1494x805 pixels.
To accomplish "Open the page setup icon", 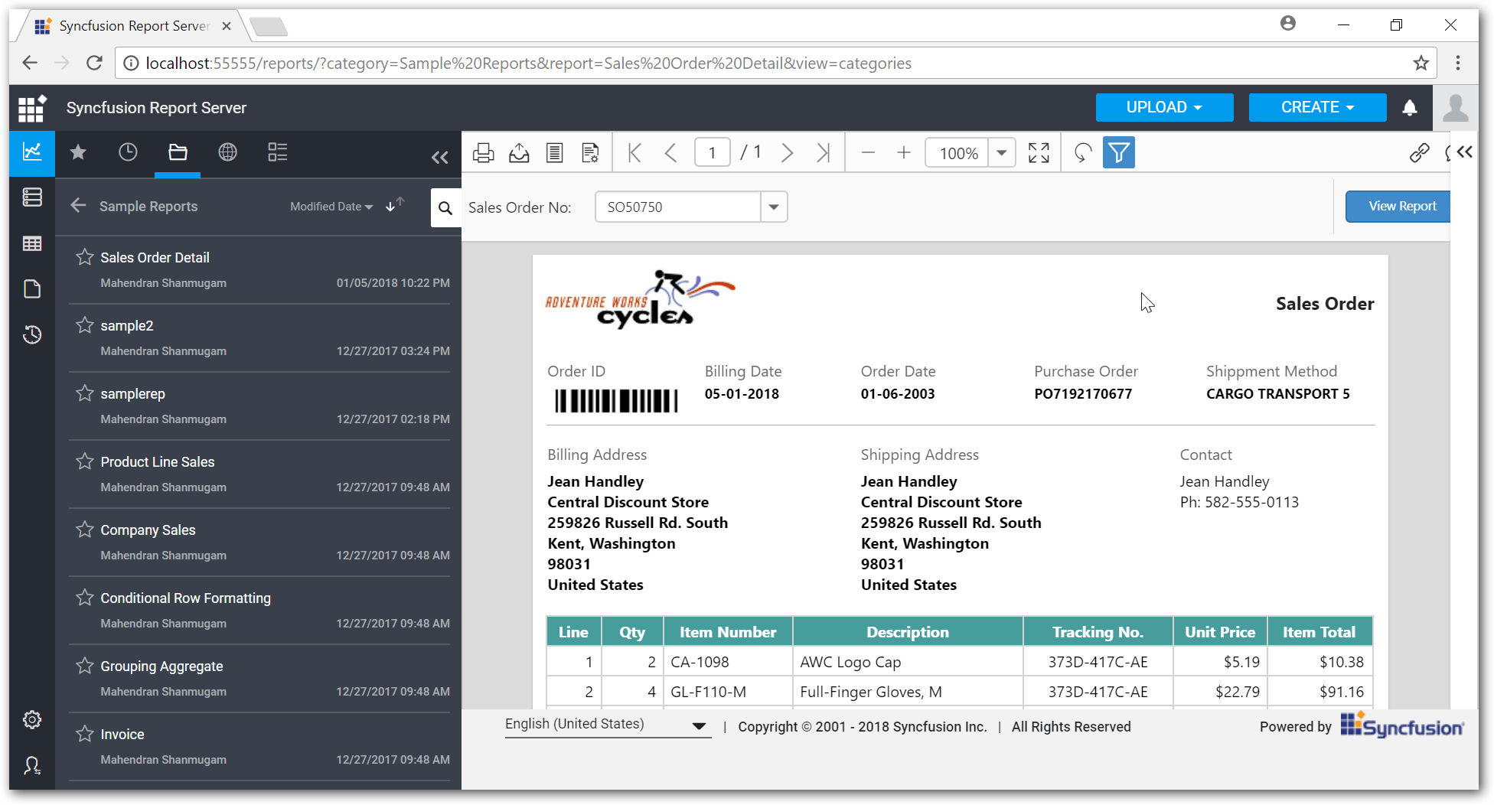I will click(590, 153).
